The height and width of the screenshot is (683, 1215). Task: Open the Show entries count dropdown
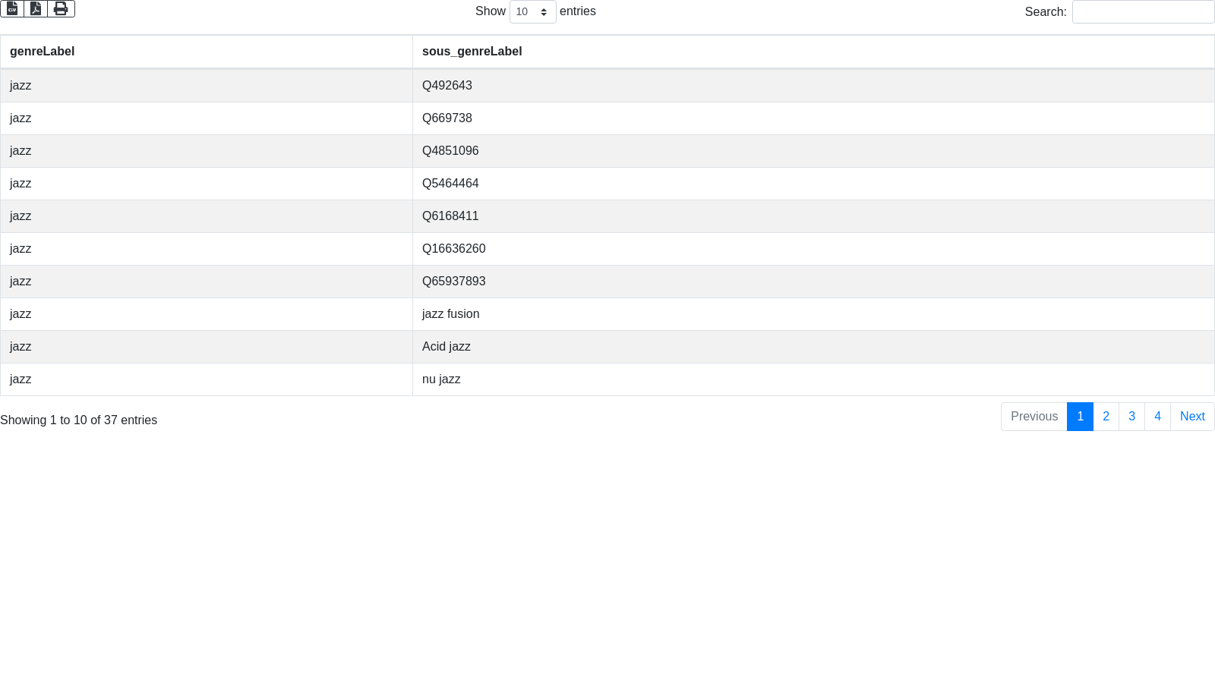[532, 12]
